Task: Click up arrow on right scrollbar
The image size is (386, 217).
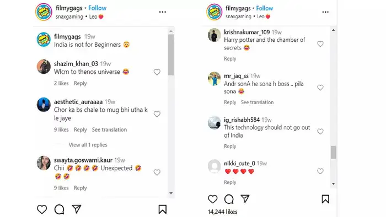Action: (333, 30)
